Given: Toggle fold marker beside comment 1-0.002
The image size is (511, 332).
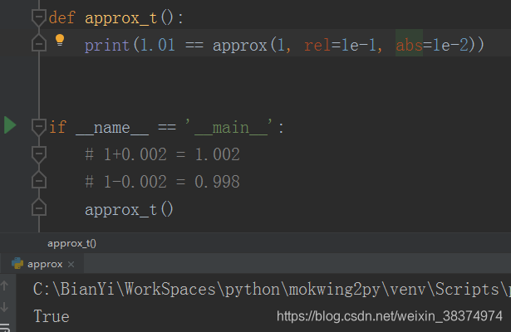Looking at the screenshot, I should pyautogui.click(x=39, y=181).
